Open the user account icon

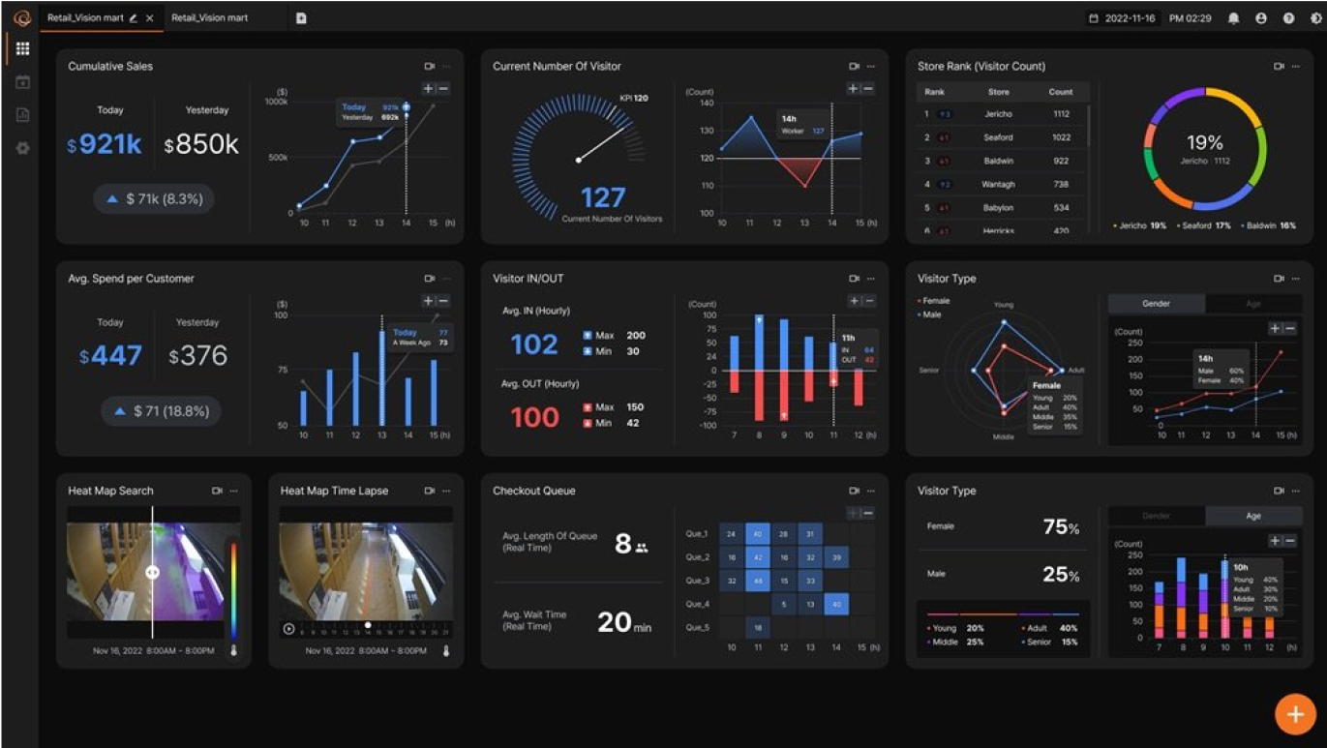tap(1261, 18)
